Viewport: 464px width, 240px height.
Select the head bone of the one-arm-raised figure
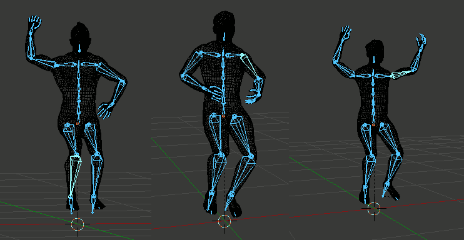[x=79, y=49]
